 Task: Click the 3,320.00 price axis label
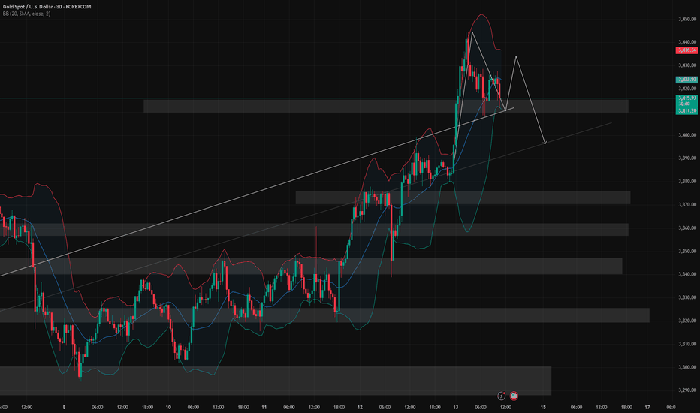(687, 321)
